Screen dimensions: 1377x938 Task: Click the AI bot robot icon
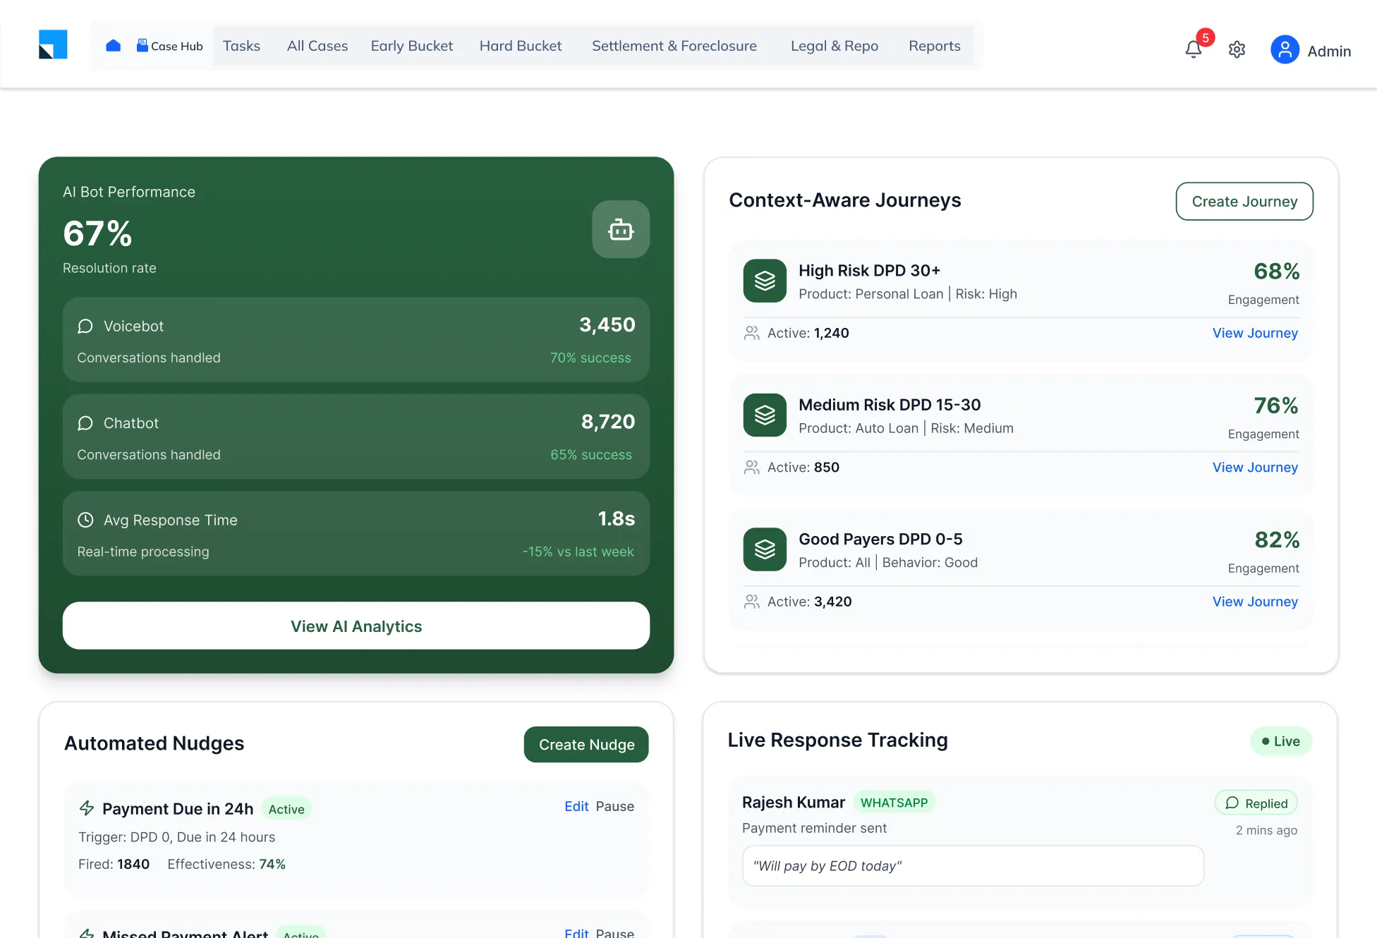click(621, 229)
